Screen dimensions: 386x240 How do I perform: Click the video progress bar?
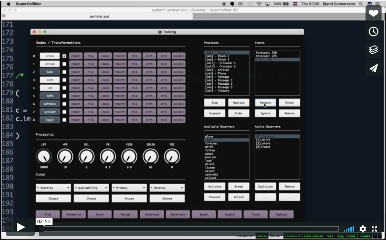[191, 229]
